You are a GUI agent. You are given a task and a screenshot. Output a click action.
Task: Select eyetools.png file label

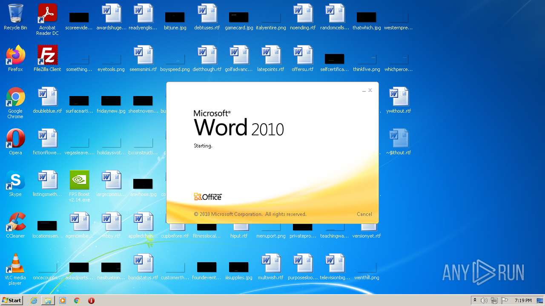coord(111,69)
